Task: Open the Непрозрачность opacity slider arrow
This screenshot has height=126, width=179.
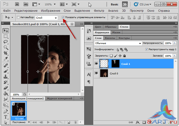Action: coord(175,43)
